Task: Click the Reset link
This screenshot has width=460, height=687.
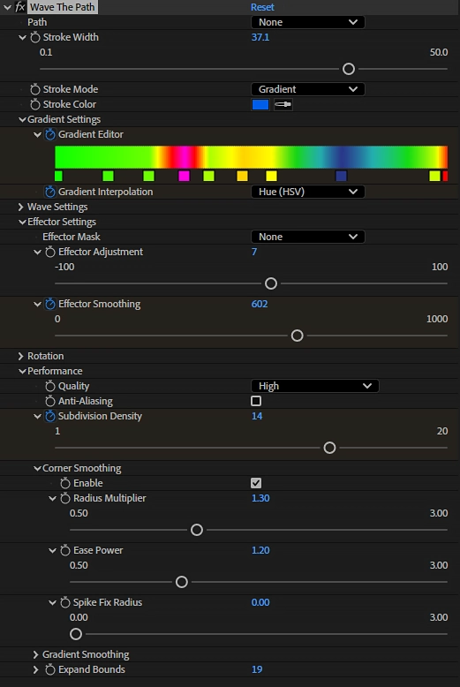Action: (262, 7)
